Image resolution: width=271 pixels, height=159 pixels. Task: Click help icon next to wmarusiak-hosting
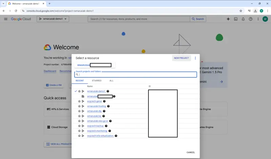[x=108, y=106]
